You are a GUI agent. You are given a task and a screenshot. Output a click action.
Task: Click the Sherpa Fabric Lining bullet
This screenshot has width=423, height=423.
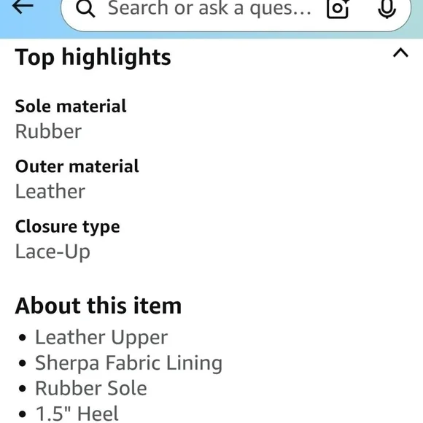pyautogui.click(x=129, y=363)
